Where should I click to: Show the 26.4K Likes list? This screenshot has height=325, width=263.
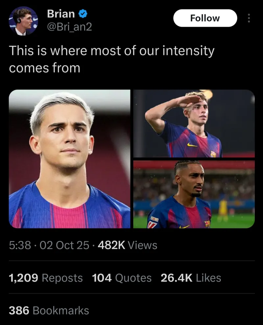tap(191, 278)
